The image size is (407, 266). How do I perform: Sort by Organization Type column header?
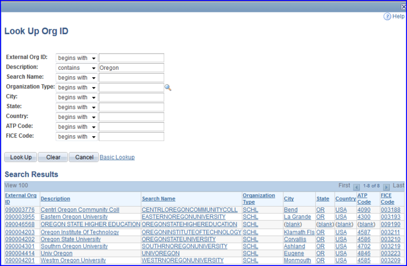pyautogui.click(x=259, y=198)
